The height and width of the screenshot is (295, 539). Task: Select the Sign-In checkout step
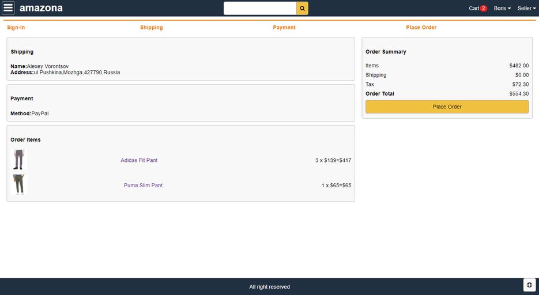click(x=16, y=28)
